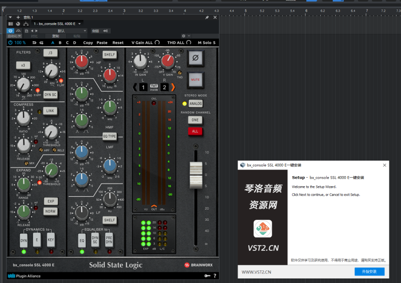401x283 pixels.
Task: Click the KEY dynamics switch
Action: tap(51, 240)
